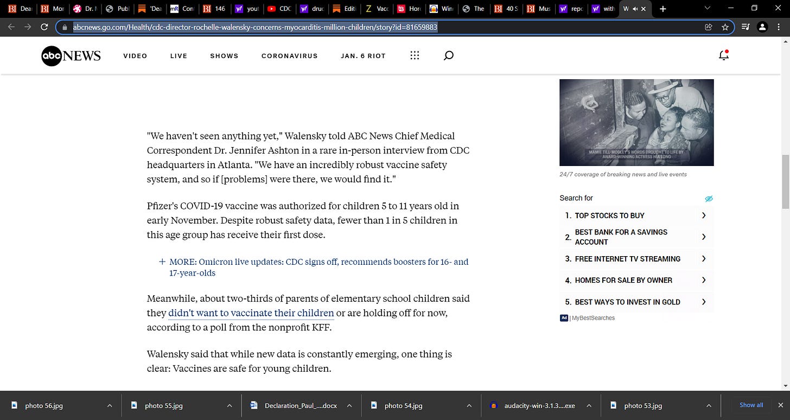
Task: Open the media control icon in toolbar
Action: [x=746, y=27]
